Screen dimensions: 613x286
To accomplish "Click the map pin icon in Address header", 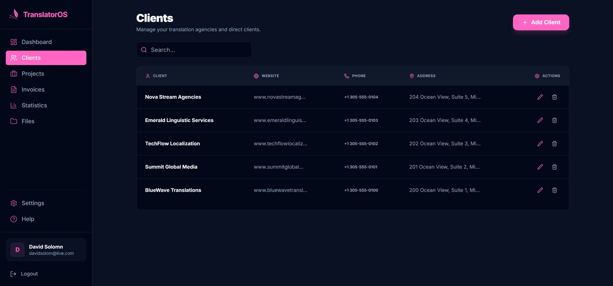I will (x=412, y=76).
